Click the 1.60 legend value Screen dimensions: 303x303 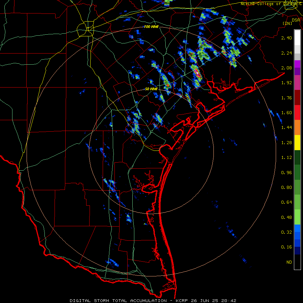coord(287,113)
